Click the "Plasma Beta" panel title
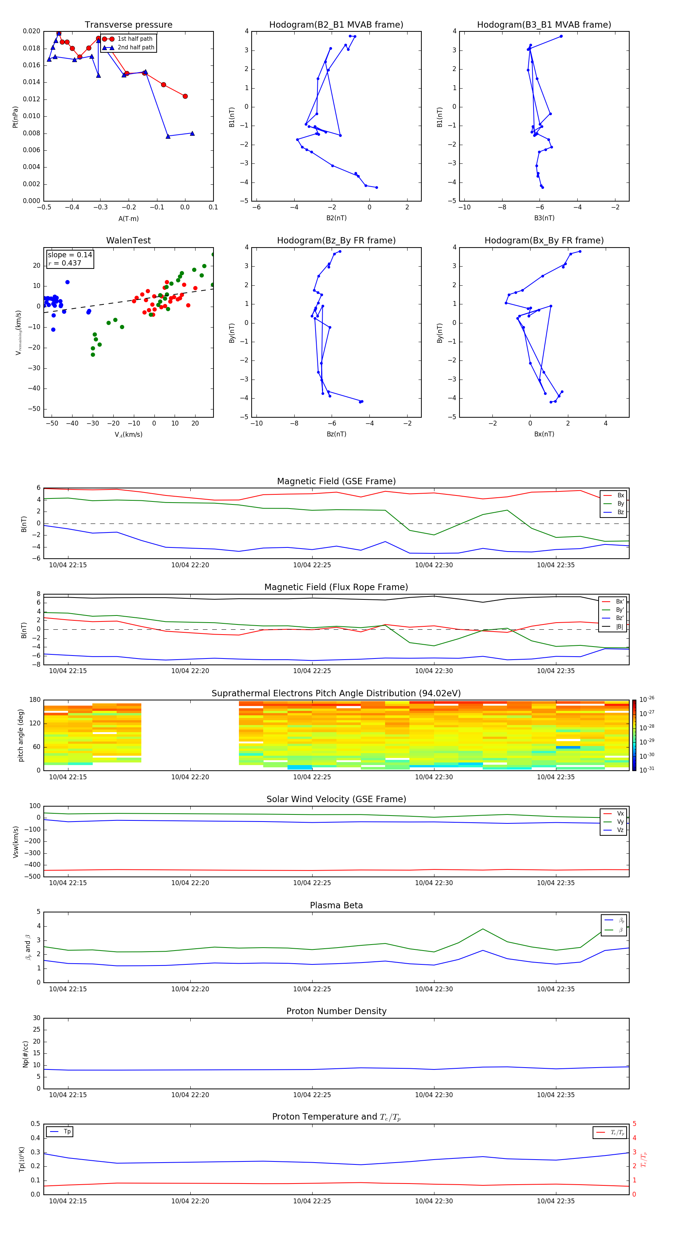The height and width of the screenshot is (1234, 673). click(x=336, y=905)
